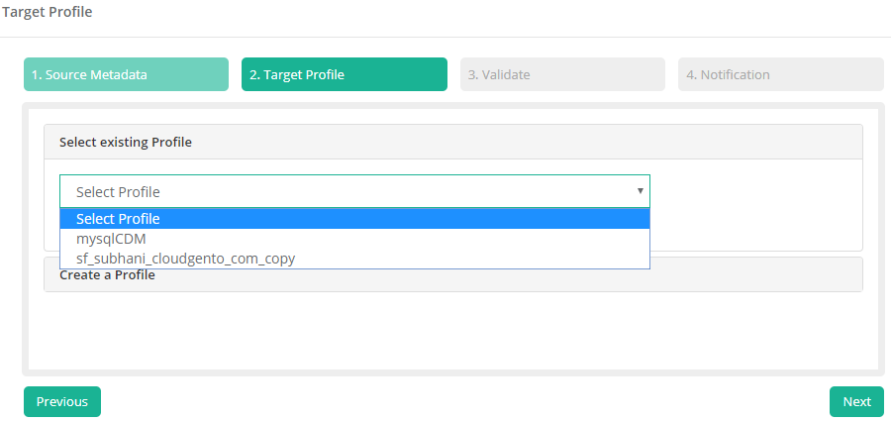This screenshot has height=421, width=891.
Task: Click the Previous button
Action: coord(62,401)
